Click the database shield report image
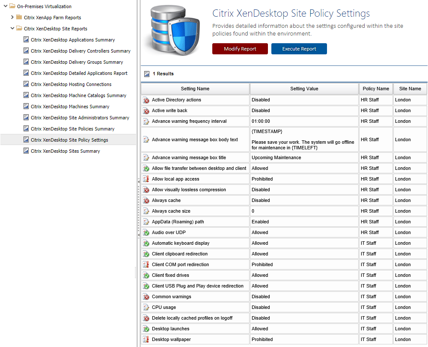This screenshot has height=347, width=428. pos(175,30)
